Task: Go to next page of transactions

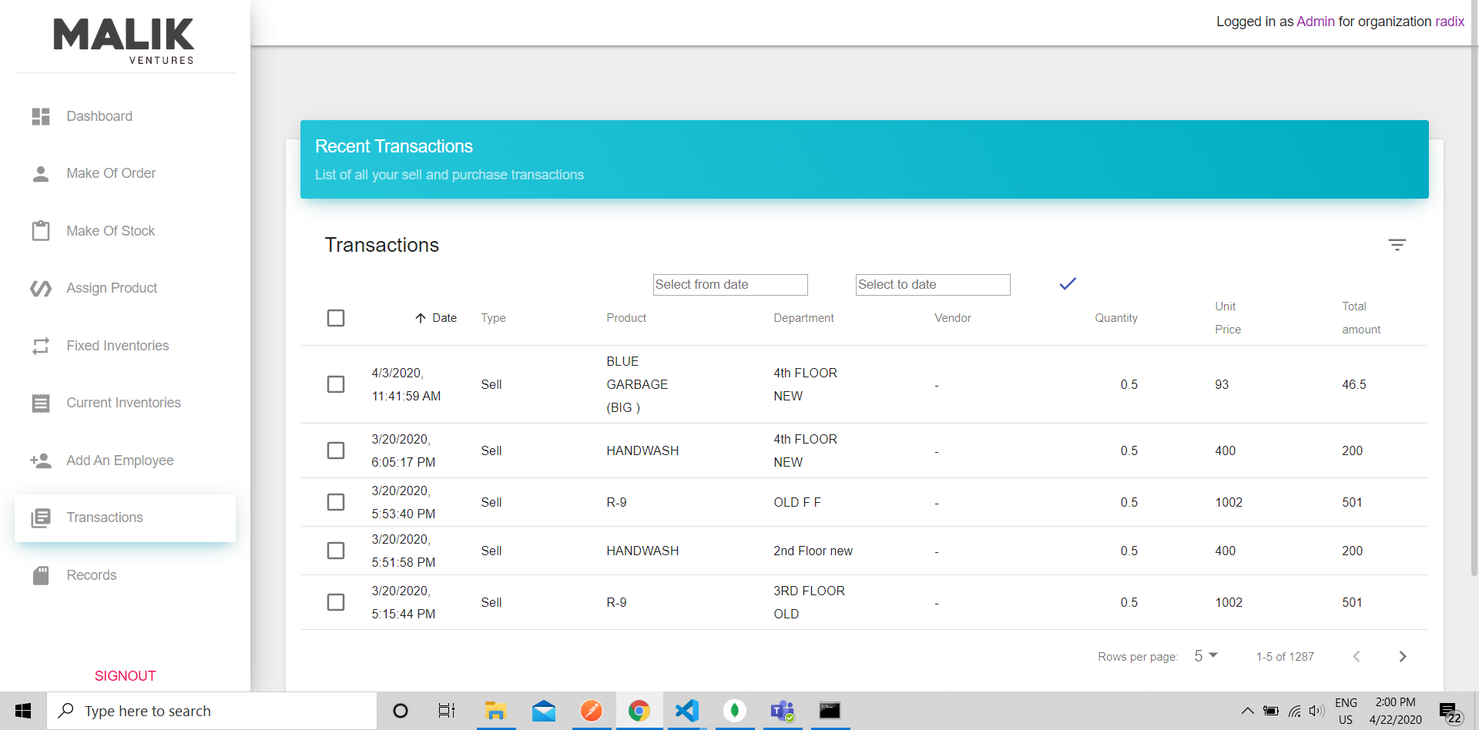Action: (1403, 657)
